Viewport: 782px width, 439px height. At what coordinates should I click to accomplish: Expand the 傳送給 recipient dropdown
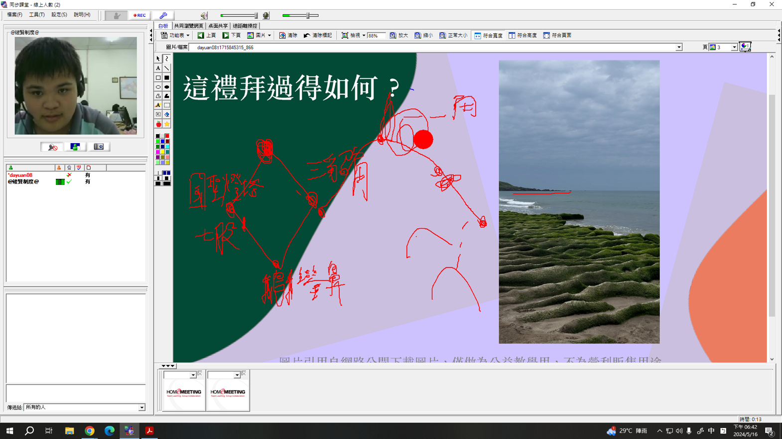pos(141,407)
